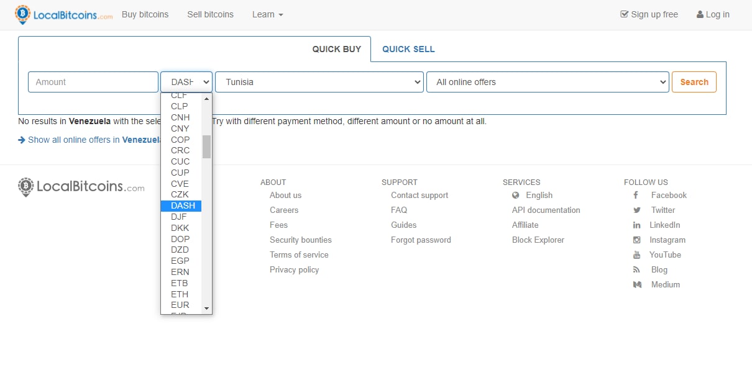Switch to the Quick Buy tab

tap(336, 49)
